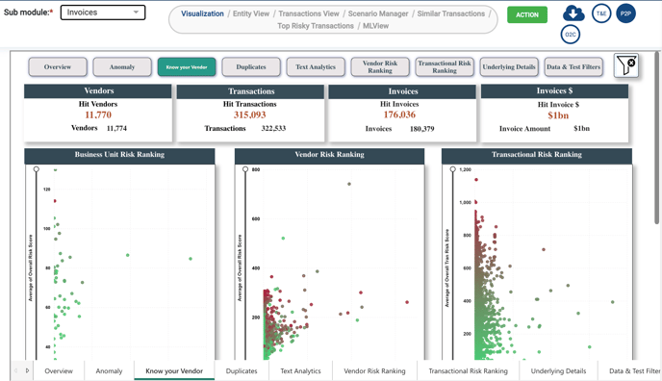This screenshot has height=381, width=662.
Task: Select the P2P module circle icon
Action: 625,13
